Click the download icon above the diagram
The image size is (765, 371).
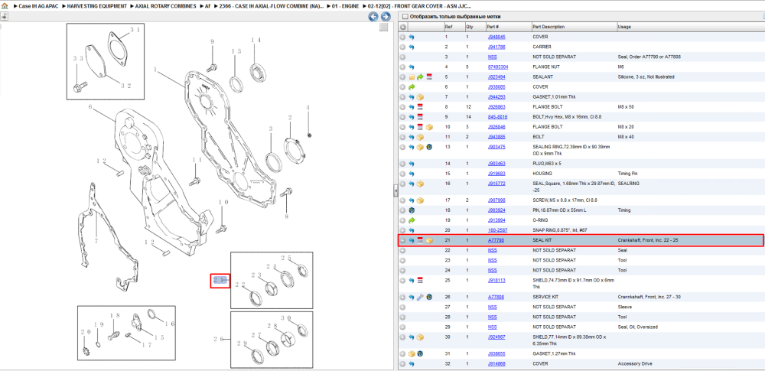pos(4,16)
